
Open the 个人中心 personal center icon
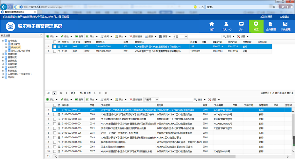pyautogui.click(x=226, y=26)
